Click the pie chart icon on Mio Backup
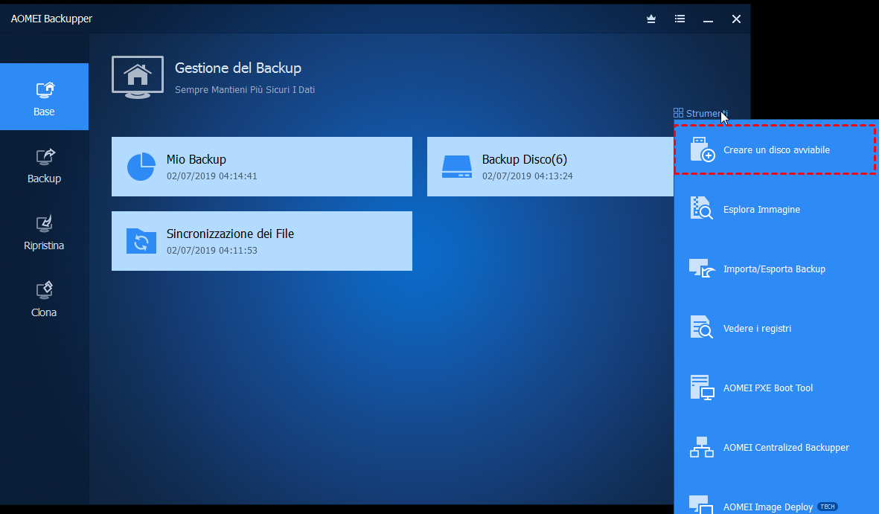This screenshot has height=514, width=879. click(x=141, y=167)
